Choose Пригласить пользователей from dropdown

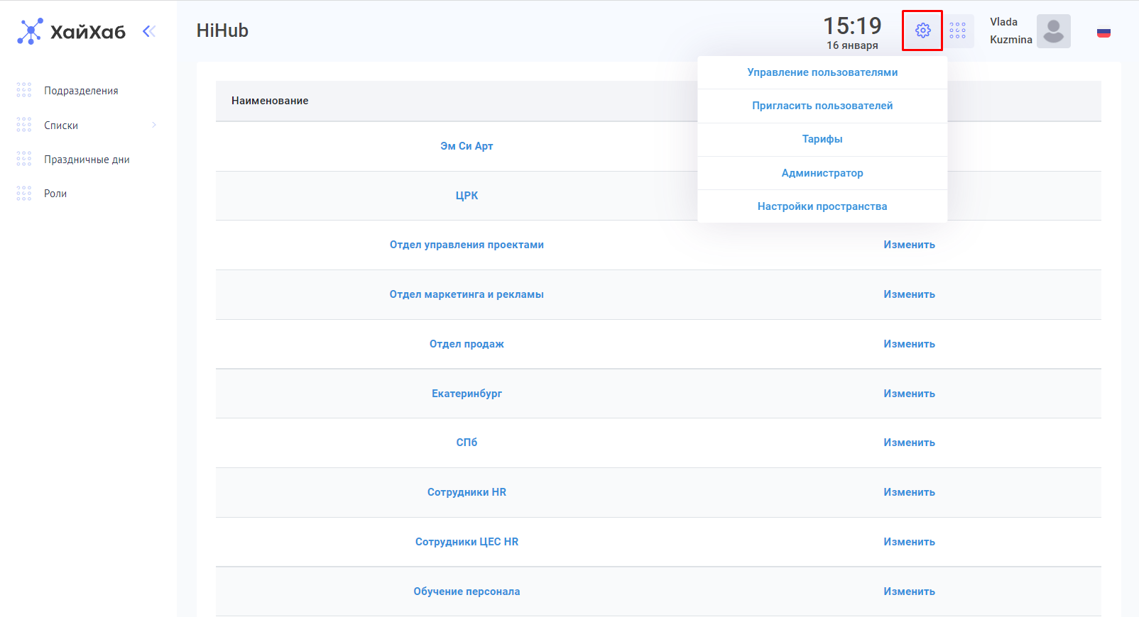[x=822, y=106]
